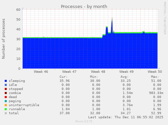Click the 'Week 48' axis label
This screenshot has width=168, height=125.
pyautogui.click(x=98, y=72)
